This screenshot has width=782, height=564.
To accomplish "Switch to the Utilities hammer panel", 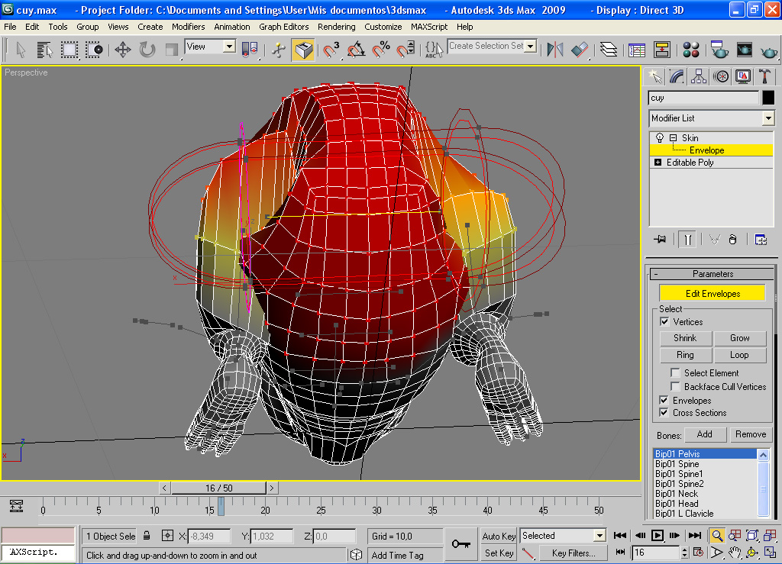I will coord(764,76).
